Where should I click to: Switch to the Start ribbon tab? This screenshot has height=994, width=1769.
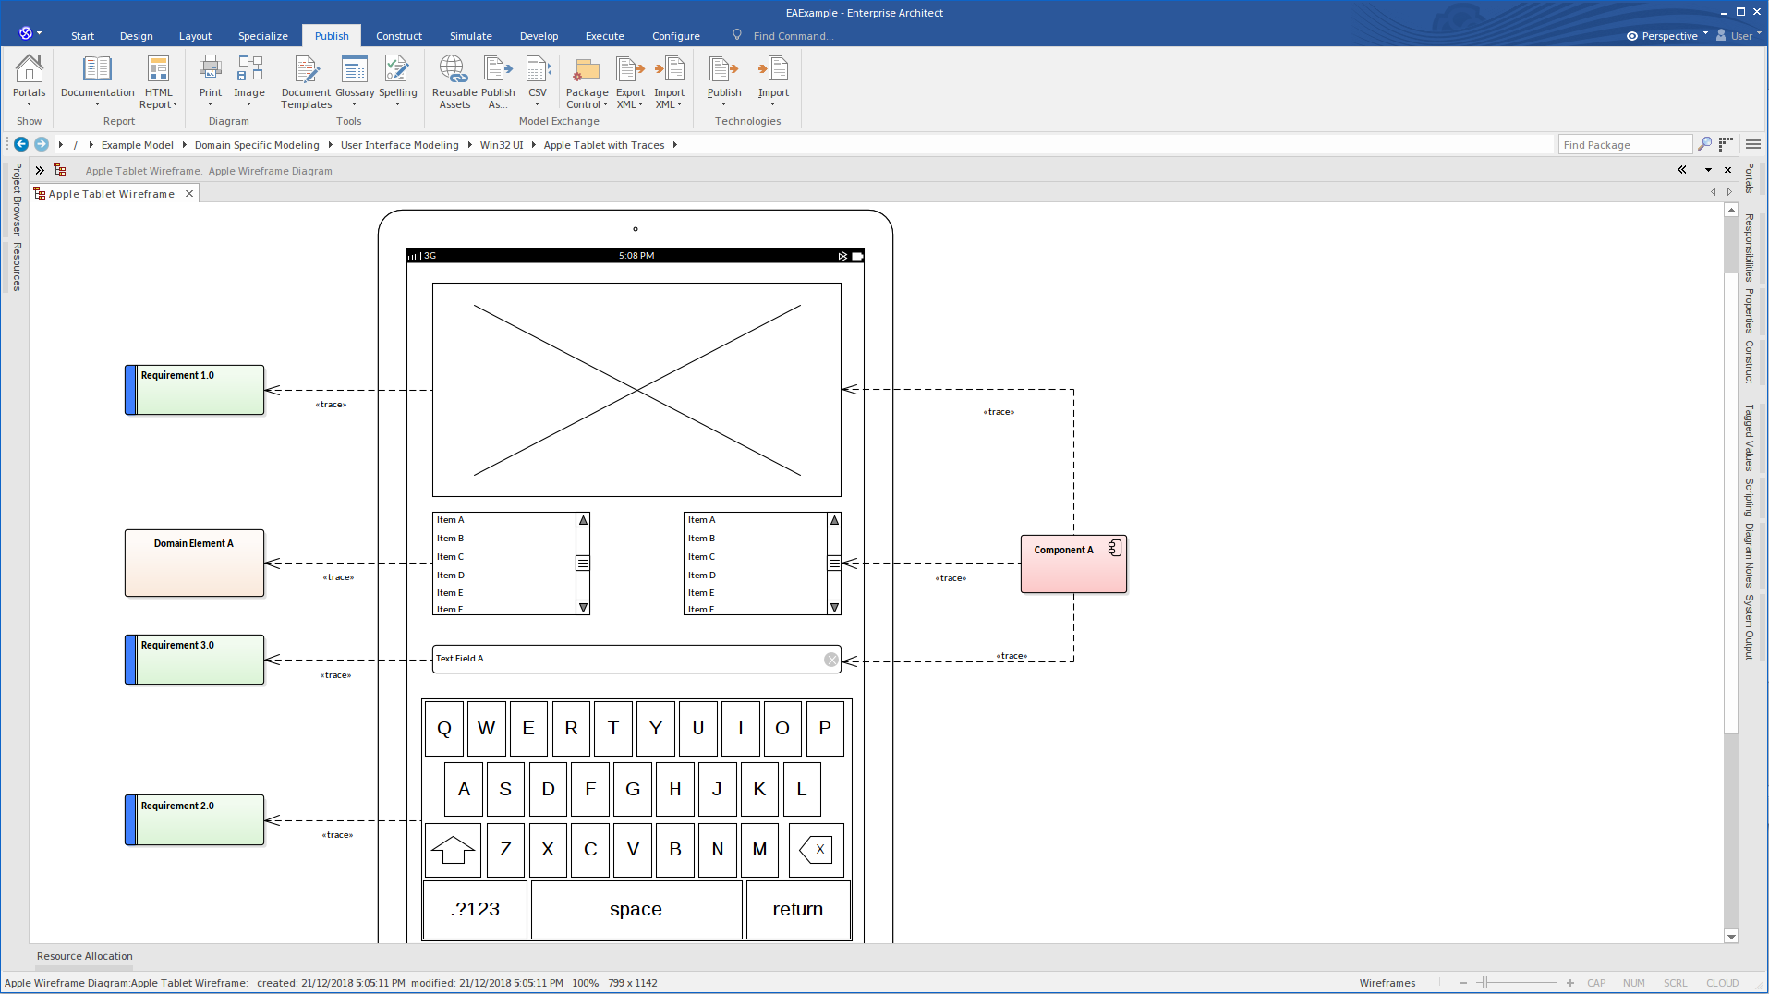(x=82, y=36)
